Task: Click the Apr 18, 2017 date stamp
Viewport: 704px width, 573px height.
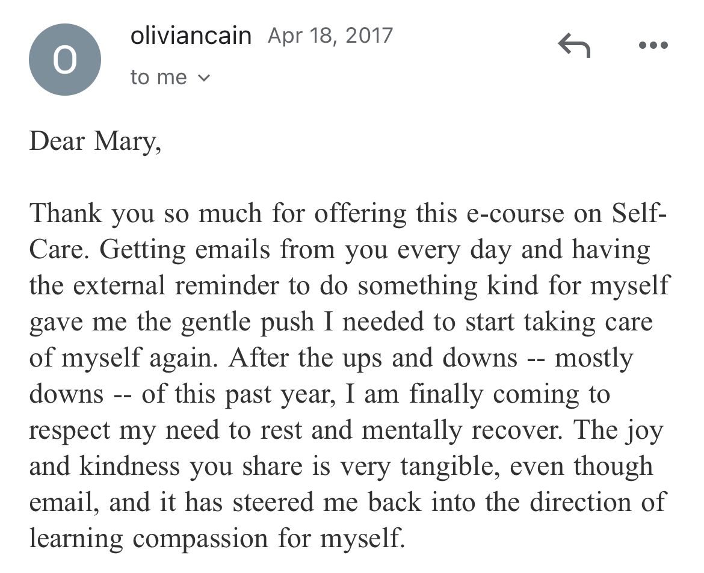Action: [x=330, y=36]
